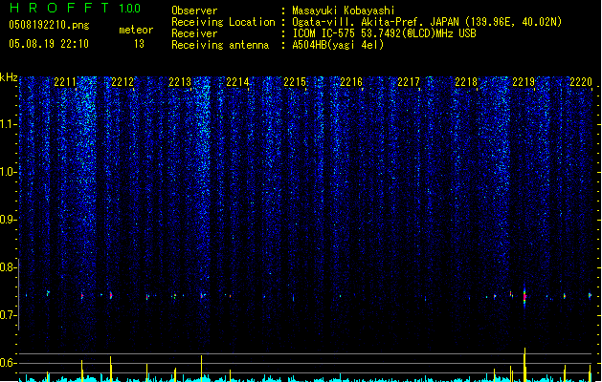Click the 0.8 kHz axis label
602x382 pixels.
point(8,267)
